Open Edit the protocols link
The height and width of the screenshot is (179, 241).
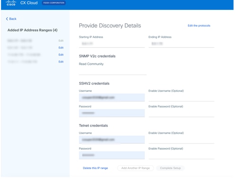[x=199, y=26]
